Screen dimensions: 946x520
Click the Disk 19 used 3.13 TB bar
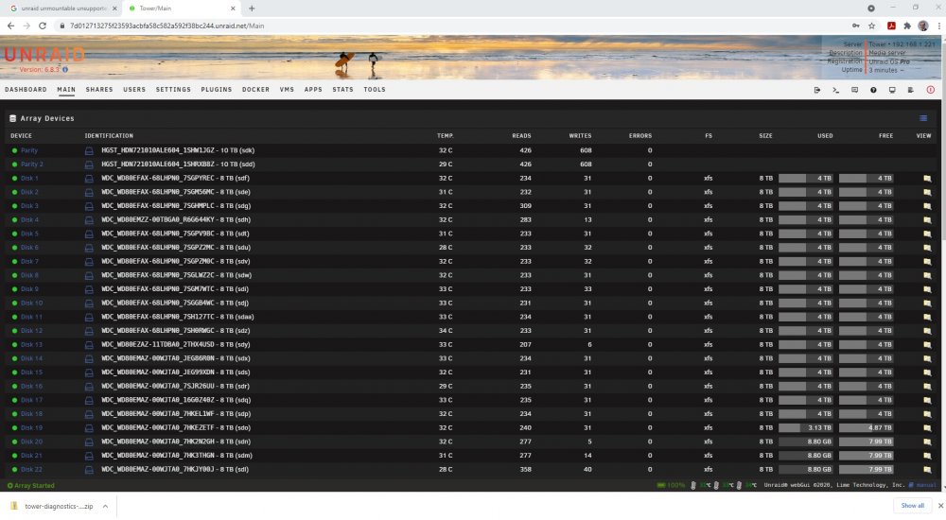[x=805, y=428]
